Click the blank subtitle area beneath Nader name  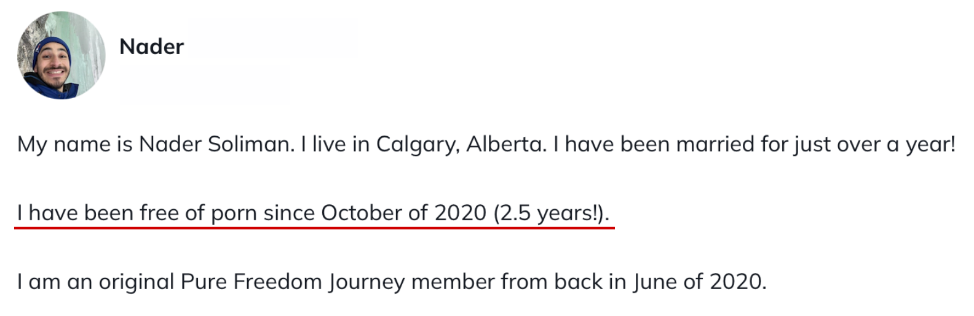(204, 85)
